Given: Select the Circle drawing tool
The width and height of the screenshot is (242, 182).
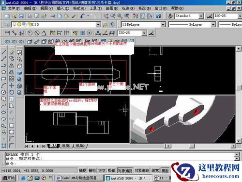Looking at the screenshot, I should pos(4,92).
